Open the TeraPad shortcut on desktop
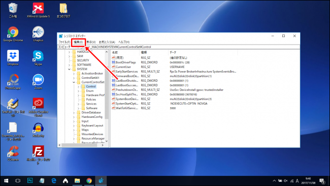 (13, 107)
